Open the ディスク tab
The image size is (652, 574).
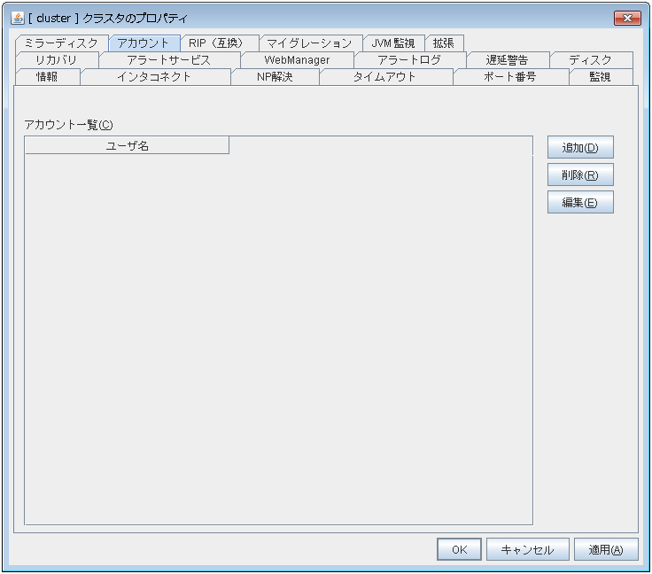[590, 59]
